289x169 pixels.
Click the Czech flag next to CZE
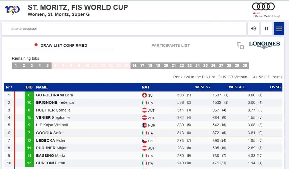point(144,141)
